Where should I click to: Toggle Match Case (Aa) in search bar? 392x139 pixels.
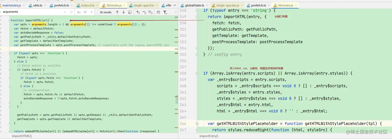79,12
